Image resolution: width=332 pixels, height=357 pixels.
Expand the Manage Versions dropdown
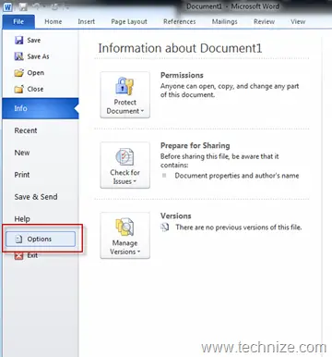tap(125, 236)
